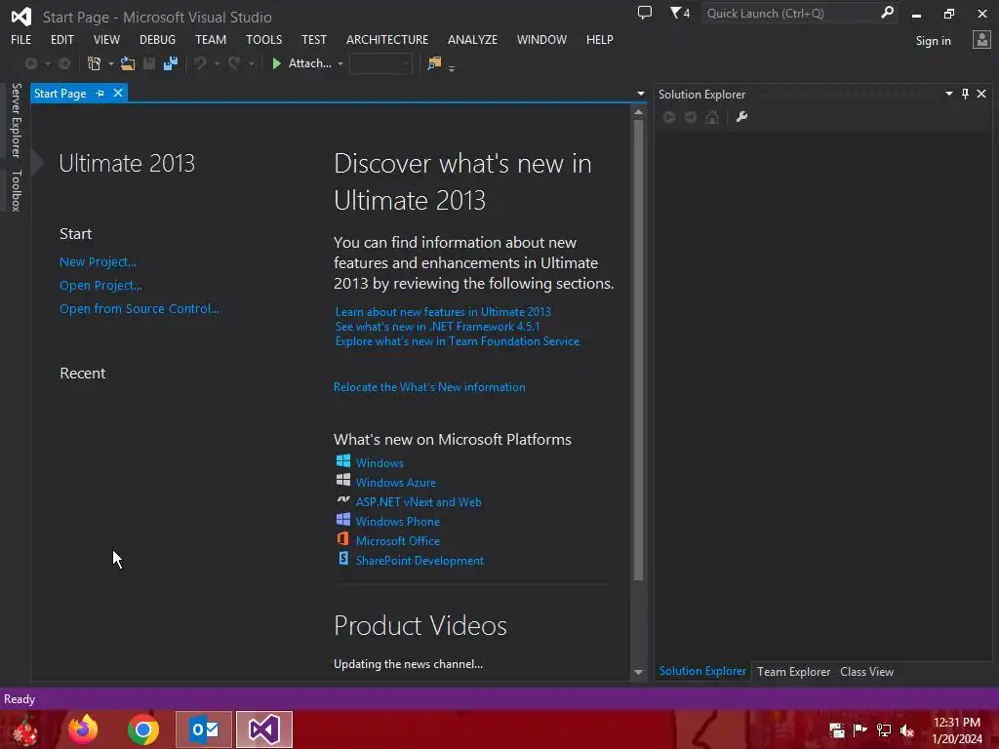Click the Solution Explorer Forward icon
999x749 pixels.
click(691, 117)
